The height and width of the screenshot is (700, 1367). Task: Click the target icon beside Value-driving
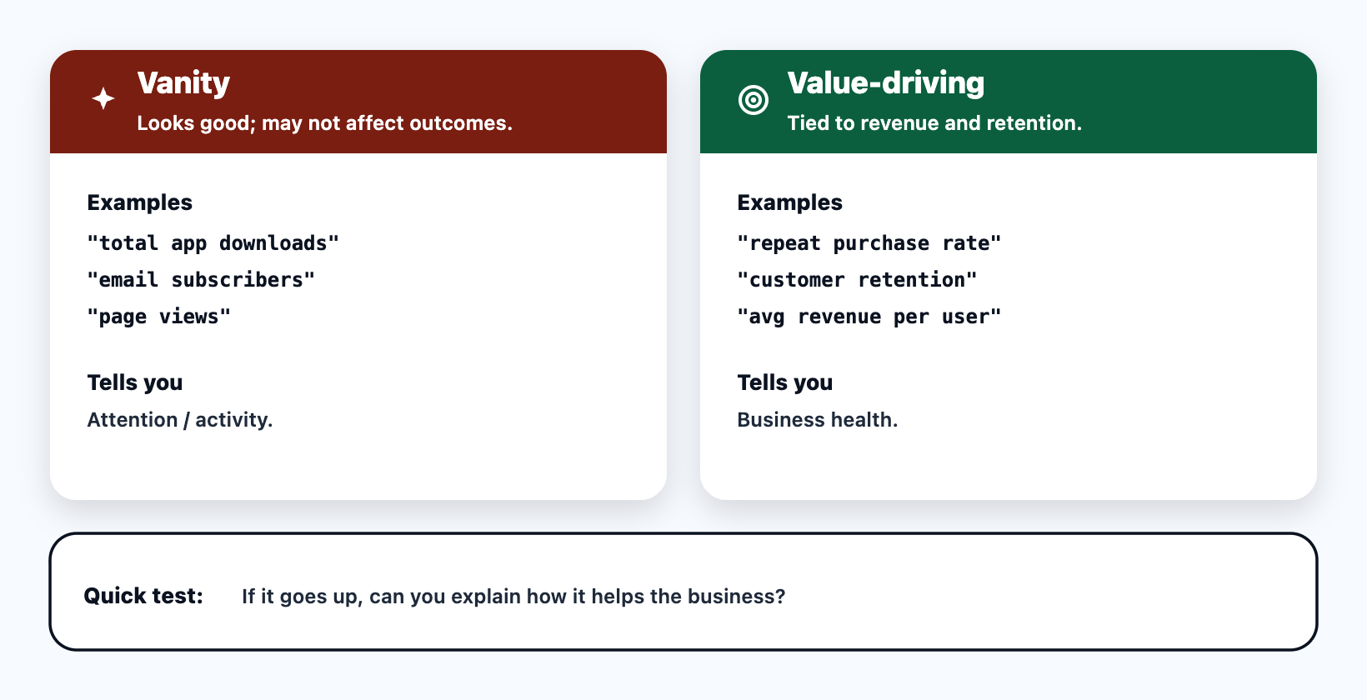pyautogui.click(x=754, y=100)
